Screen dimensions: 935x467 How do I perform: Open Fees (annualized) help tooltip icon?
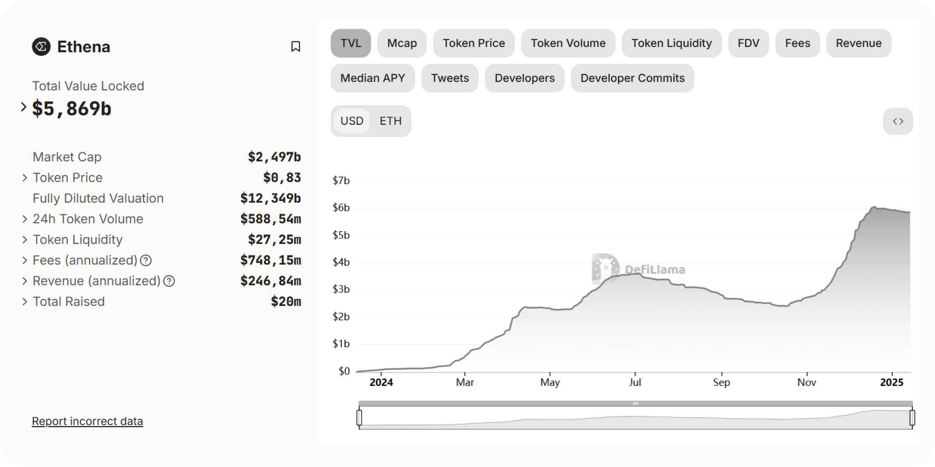[146, 260]
